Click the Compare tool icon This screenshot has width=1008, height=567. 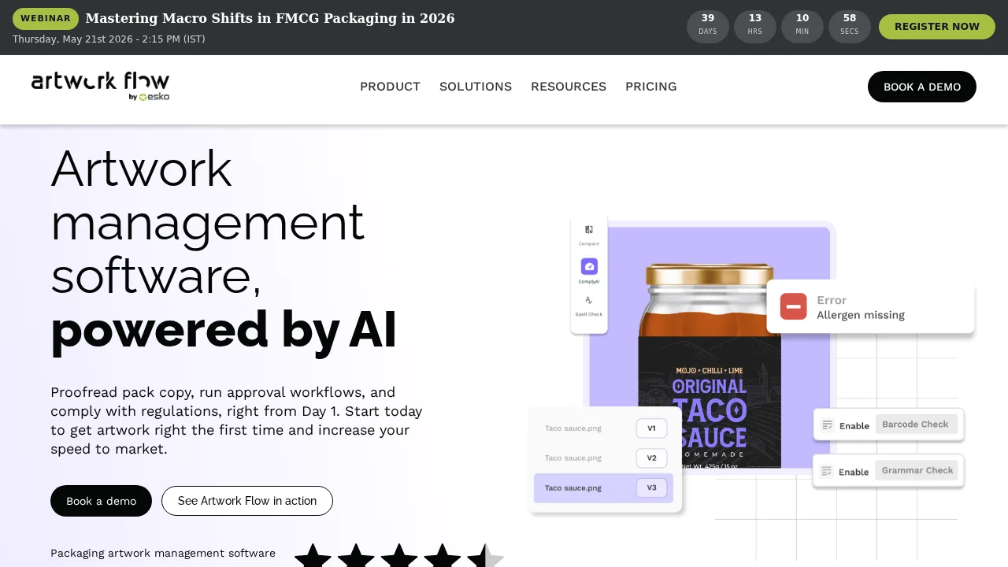(589, 230)
